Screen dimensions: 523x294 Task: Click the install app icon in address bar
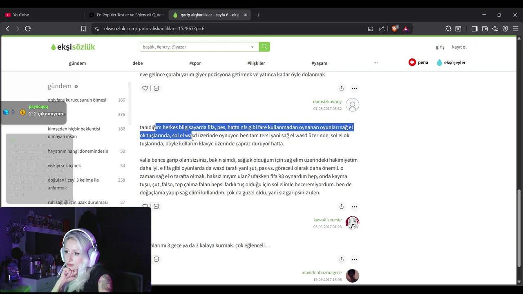pos(371,29)
